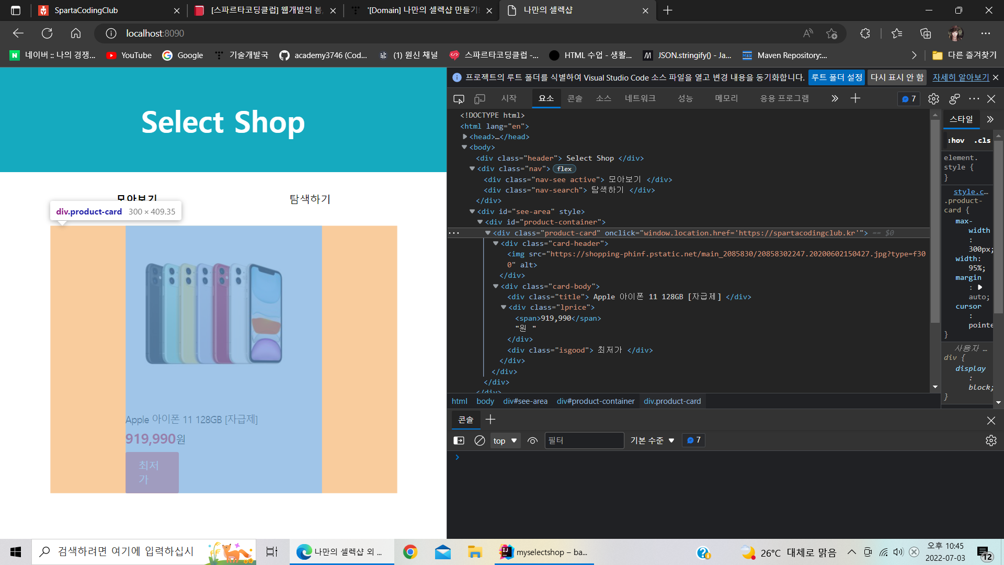View site information icon in address bar
Screen dimensions: 1004x565
click(x=111, y=33)
